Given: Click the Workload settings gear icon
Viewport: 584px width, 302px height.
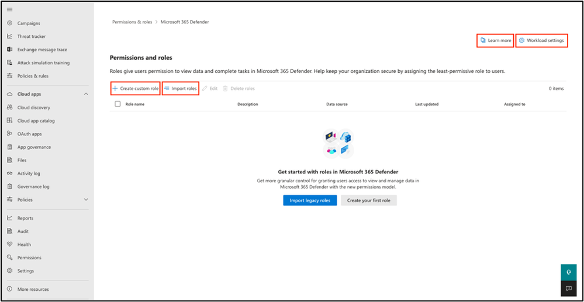Looking at the screenshot, I should click(522, 40).
